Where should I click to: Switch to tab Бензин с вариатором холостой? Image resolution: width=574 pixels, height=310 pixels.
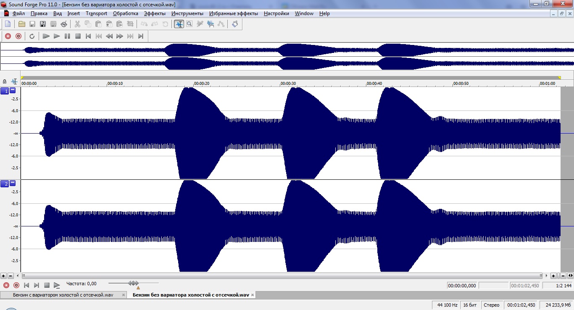click(63, 295)
